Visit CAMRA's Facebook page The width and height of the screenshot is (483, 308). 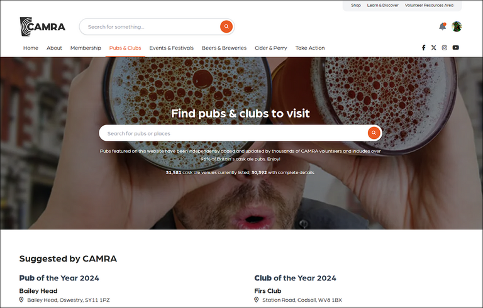(423, 48)
